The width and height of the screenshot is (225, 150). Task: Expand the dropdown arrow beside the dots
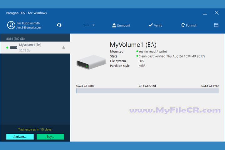(93, 25)
